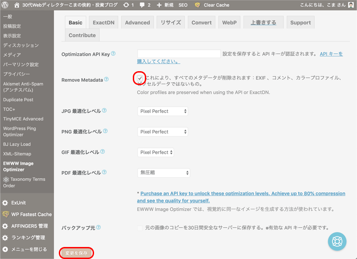Image resolution: width=357 pixels, height=259 pixels.
Task: Switch to the WebP tab
Action: (x=229, y=22)
